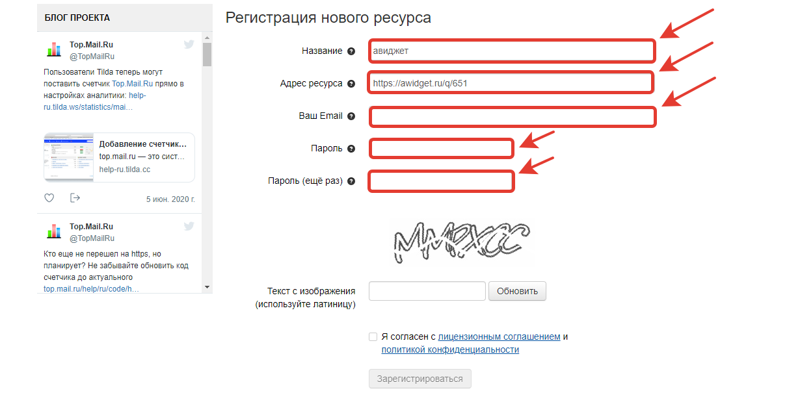Viewport: 800px width, 404px height.
Task: Click the help icon beside the Пароль label
Action: (x=351, y=149)
